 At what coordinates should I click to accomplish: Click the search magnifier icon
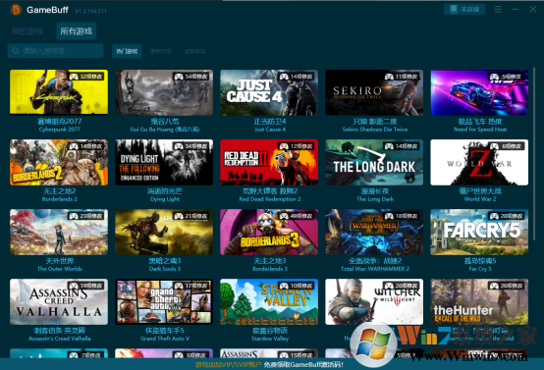click(16, 51)
